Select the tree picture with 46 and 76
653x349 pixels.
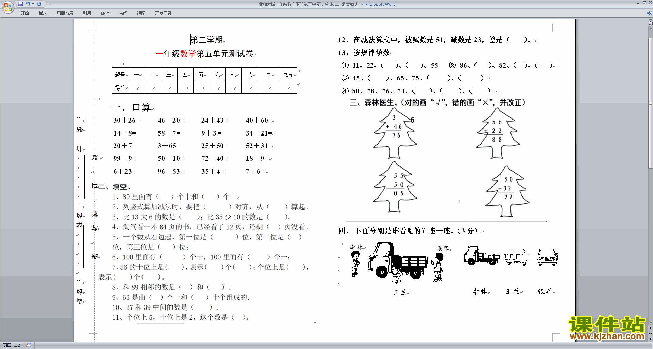click(x=395, y=133)
